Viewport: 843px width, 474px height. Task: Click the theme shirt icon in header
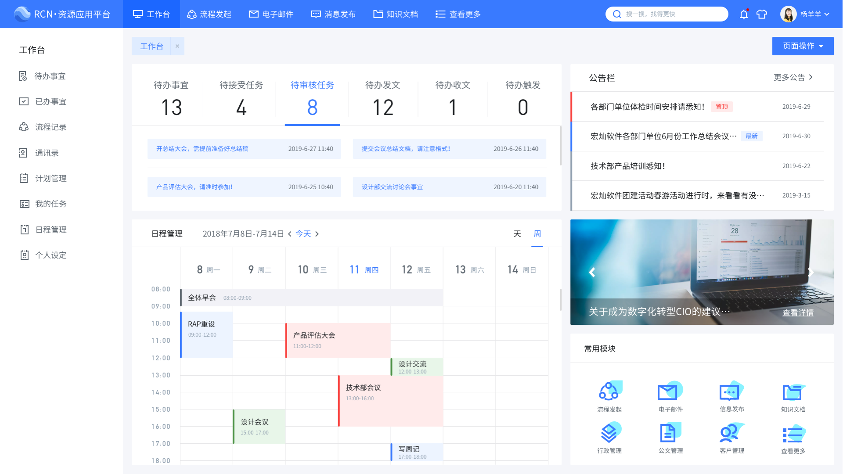coord(762,14)
